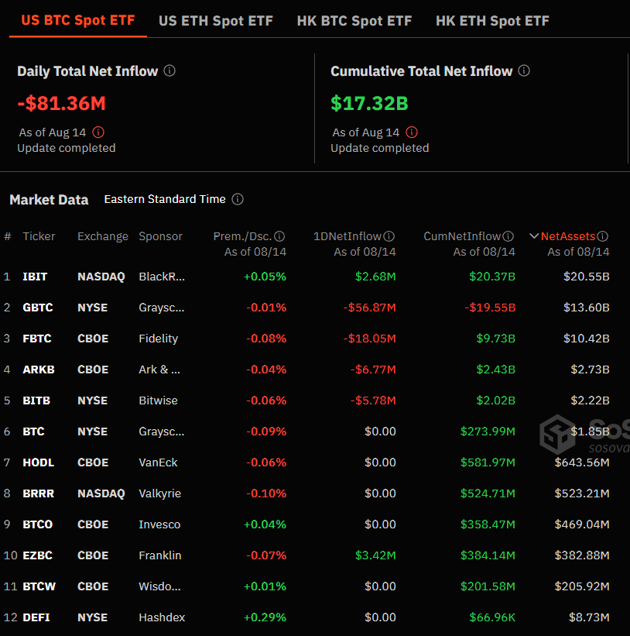Click the CumNetInflow column info icon

tap(506, 235)
